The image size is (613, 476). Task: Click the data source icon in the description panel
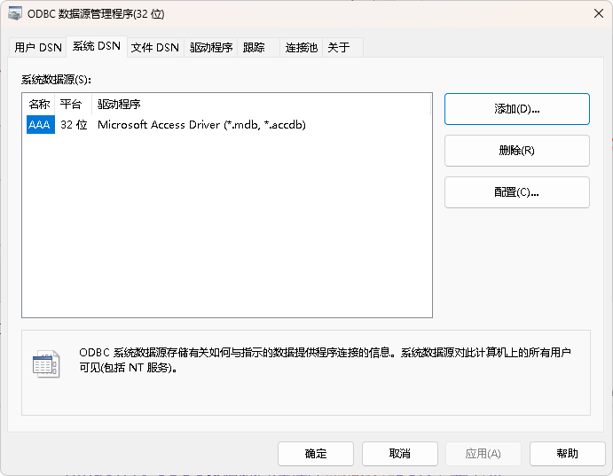(x=45, y=363)
